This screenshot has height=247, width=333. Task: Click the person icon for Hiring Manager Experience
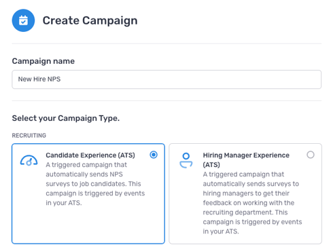pyautogui.click(x=186, y=160)
